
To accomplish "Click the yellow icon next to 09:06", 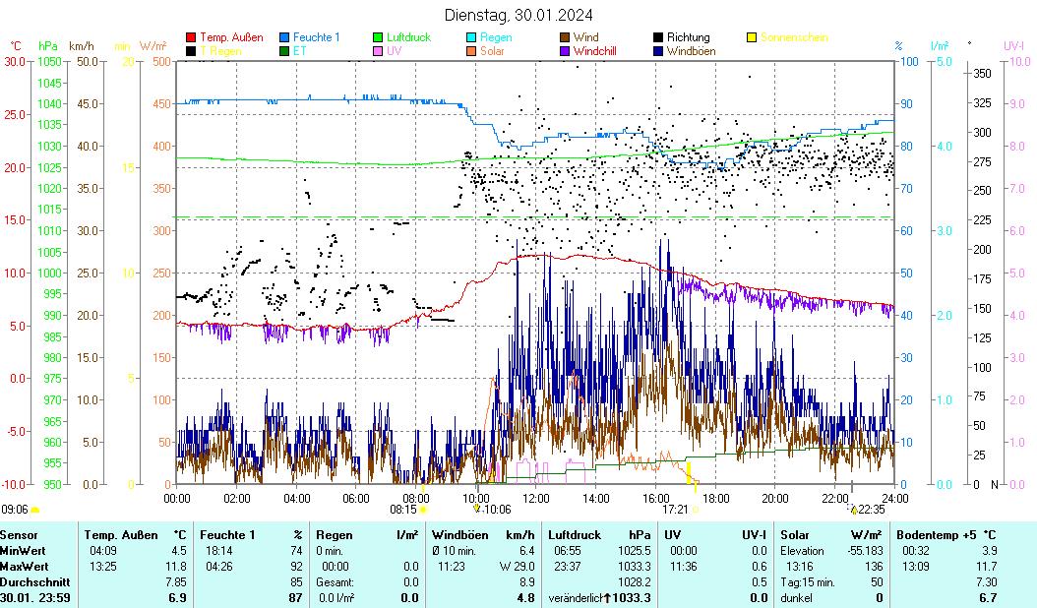I will click(35, 510).
